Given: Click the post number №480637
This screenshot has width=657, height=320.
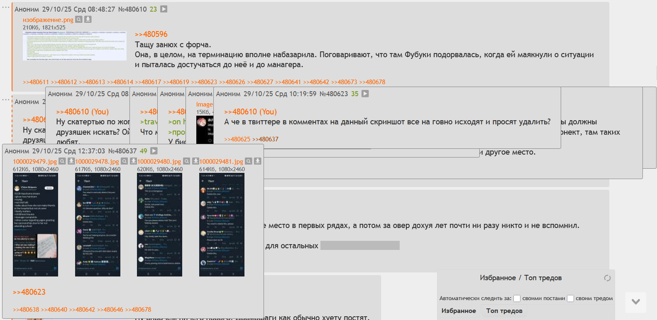Looking at the screenshot, I should pyautogui.click(x=122, y=151).
